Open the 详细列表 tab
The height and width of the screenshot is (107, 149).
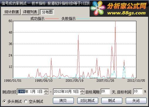click(x=30, y=12)
